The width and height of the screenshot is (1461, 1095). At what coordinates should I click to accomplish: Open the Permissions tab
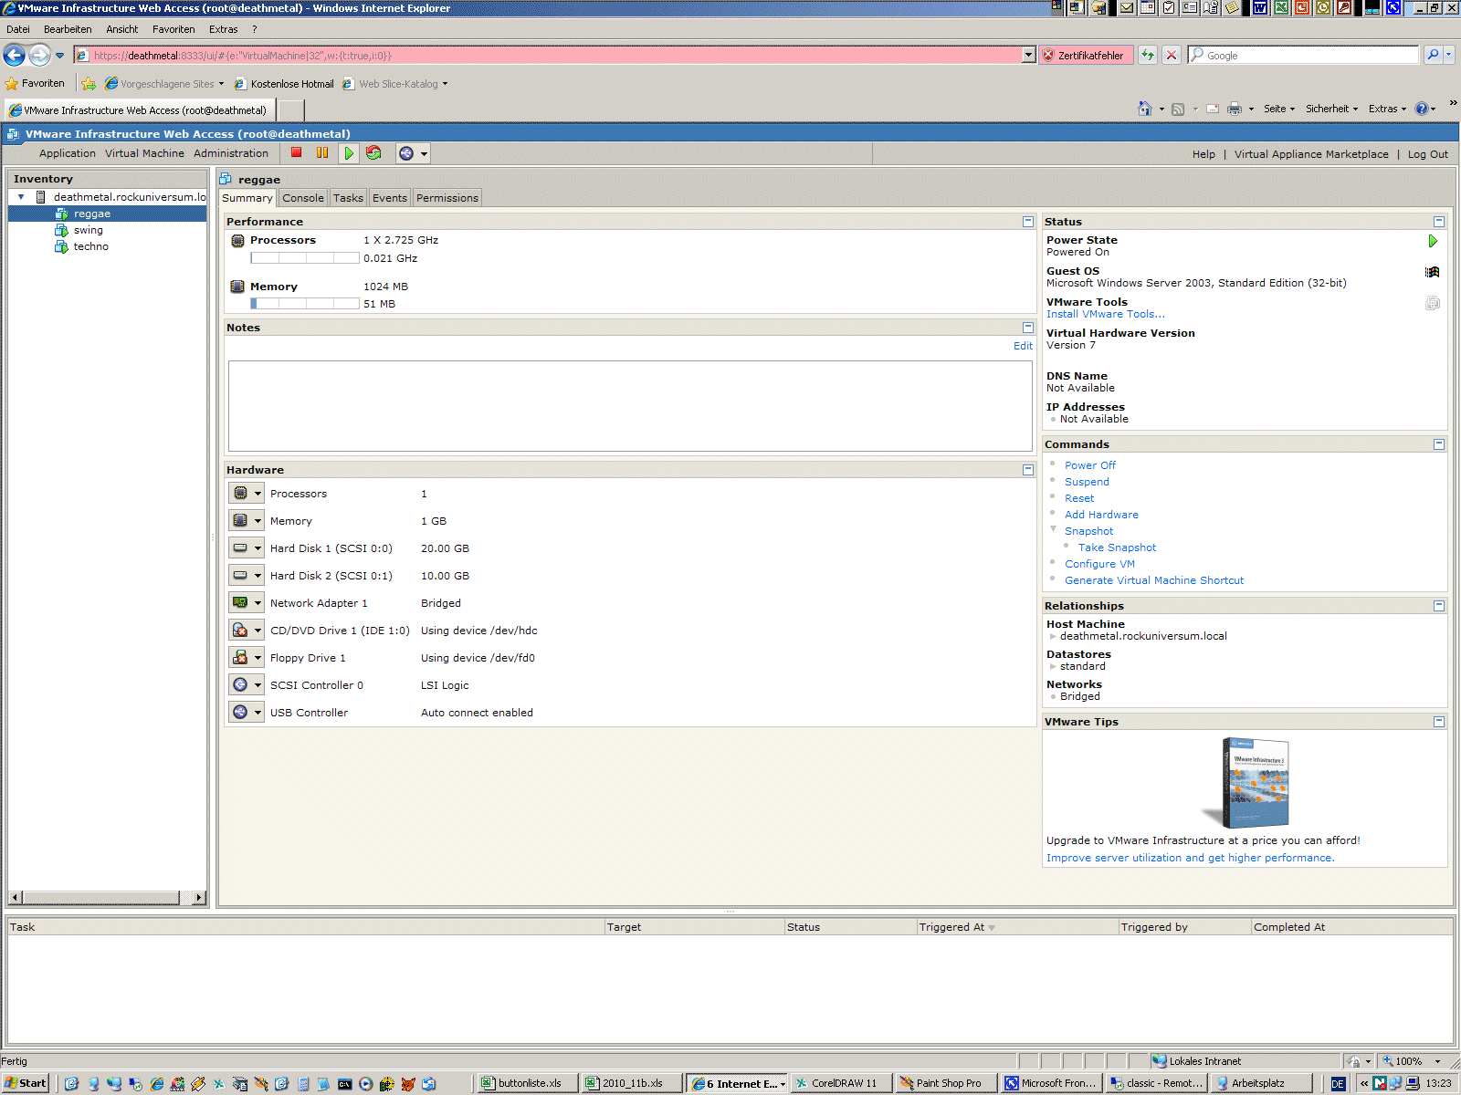point(447,198)
